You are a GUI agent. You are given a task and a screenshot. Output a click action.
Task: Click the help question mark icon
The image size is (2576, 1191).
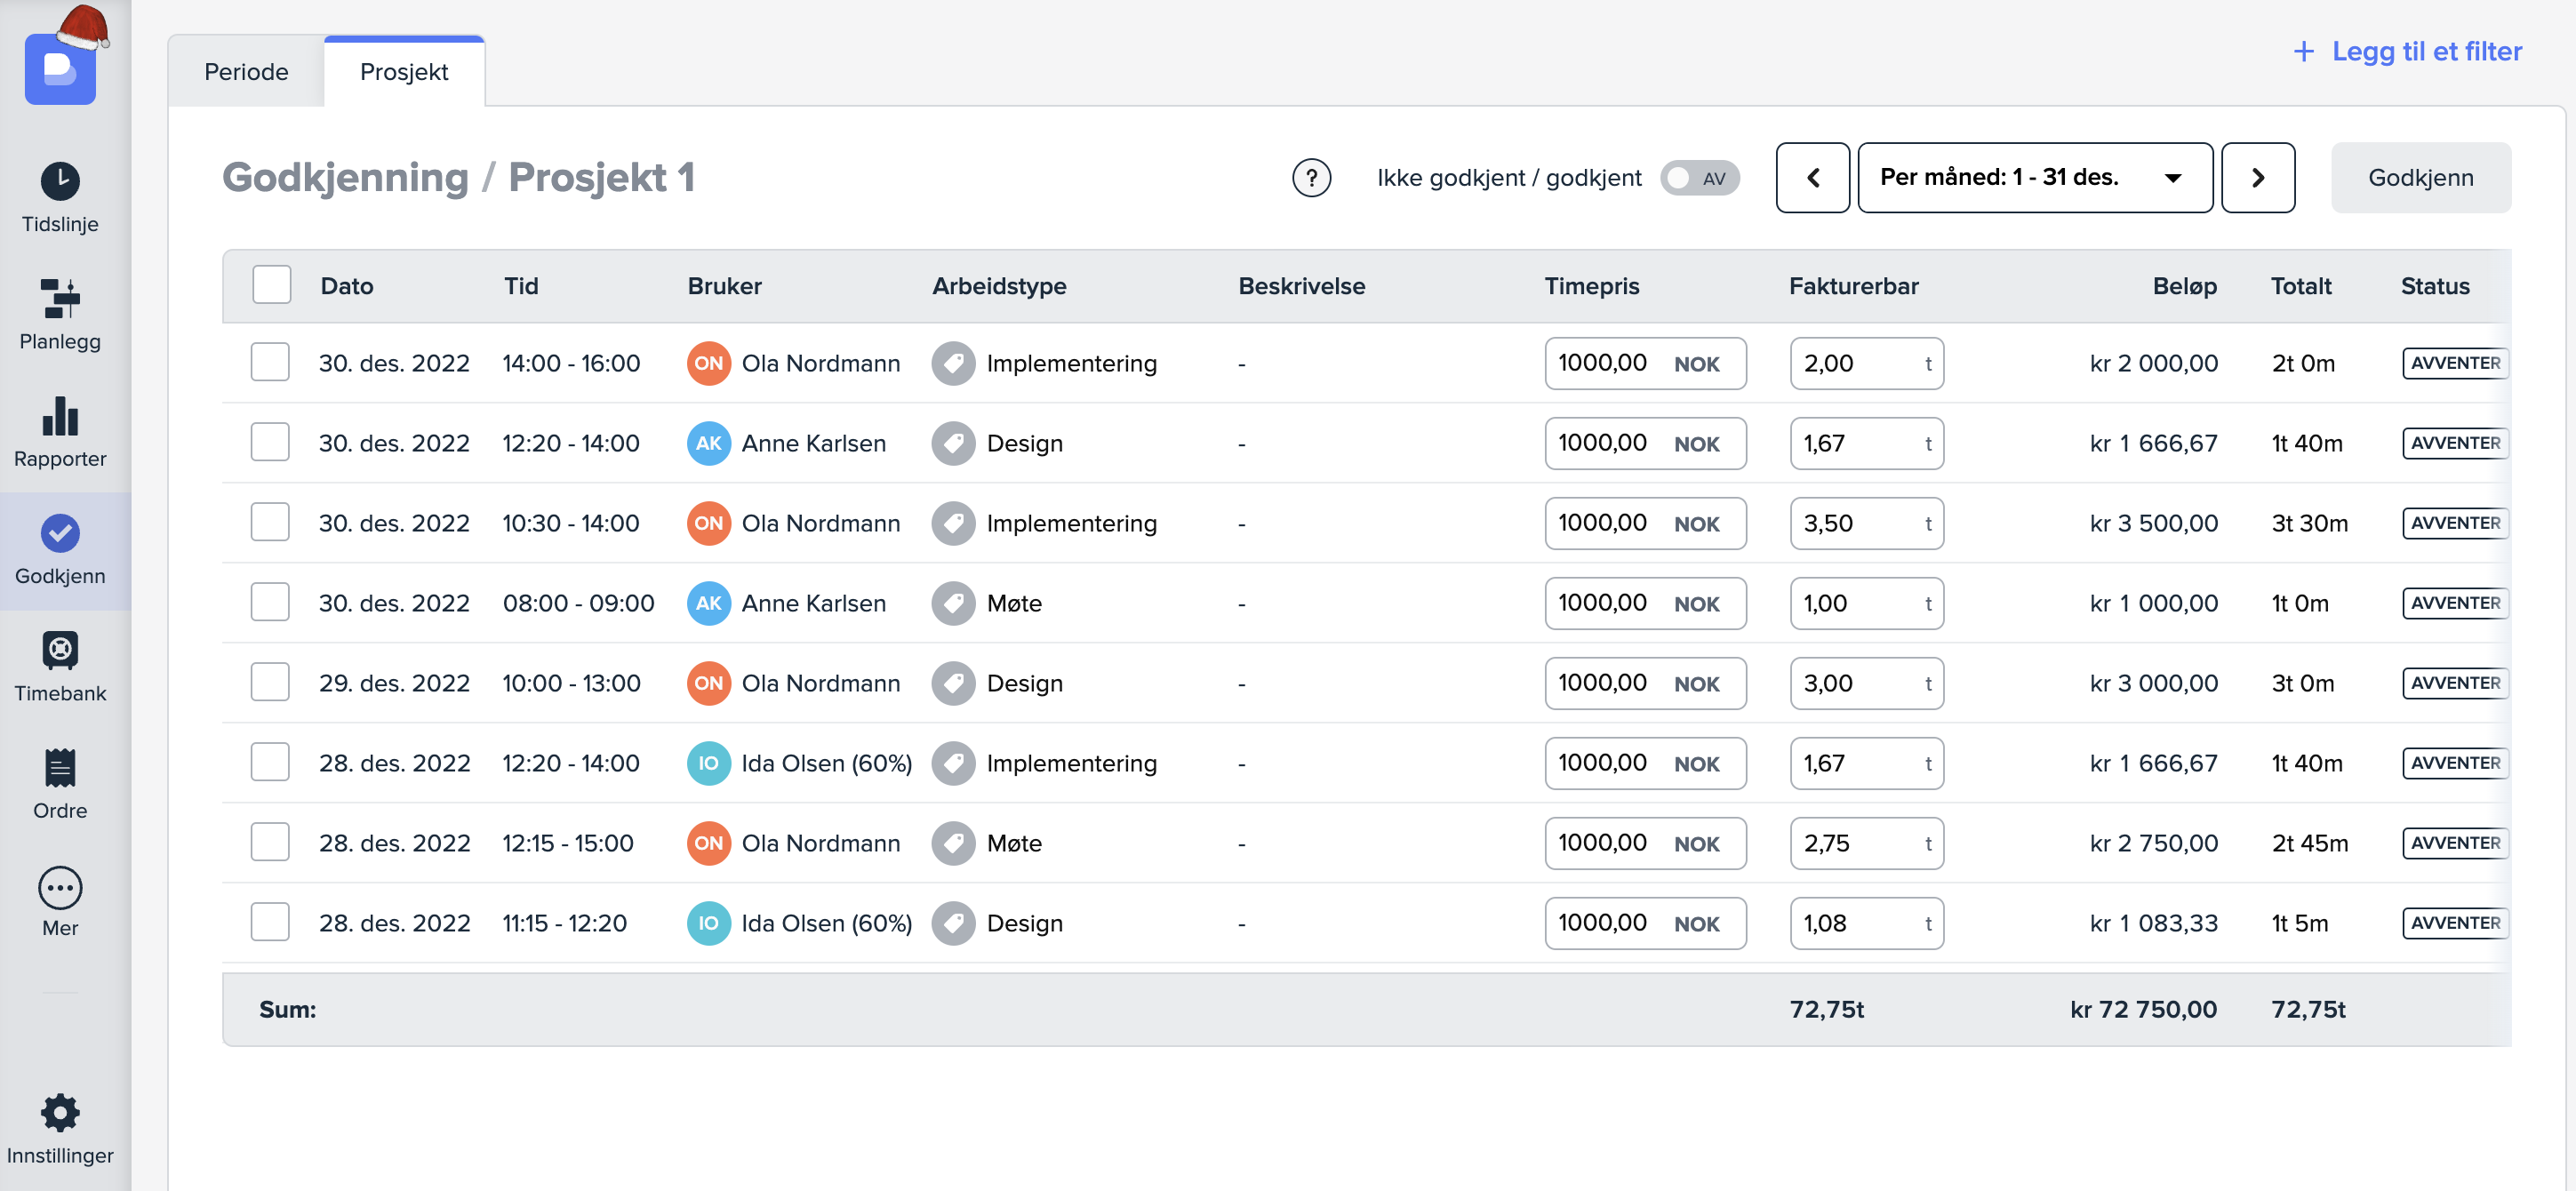(1311, 178)
